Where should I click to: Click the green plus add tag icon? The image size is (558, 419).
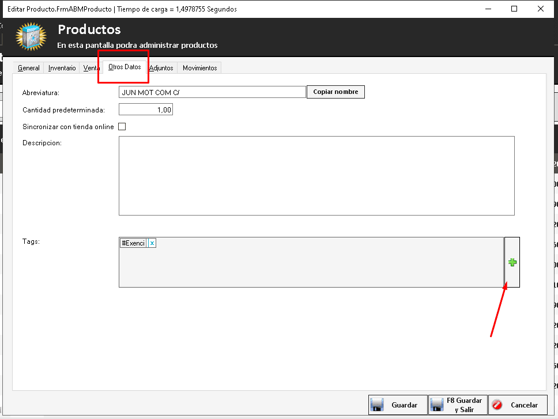tap(512, 262)
